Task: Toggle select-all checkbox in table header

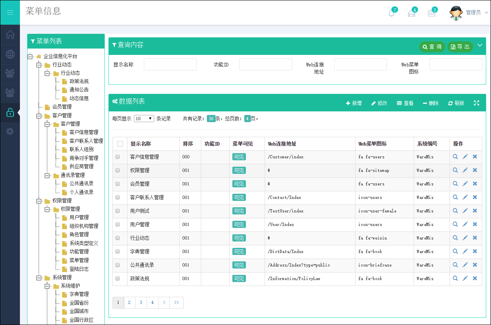Action: click(x=120, y=144)
